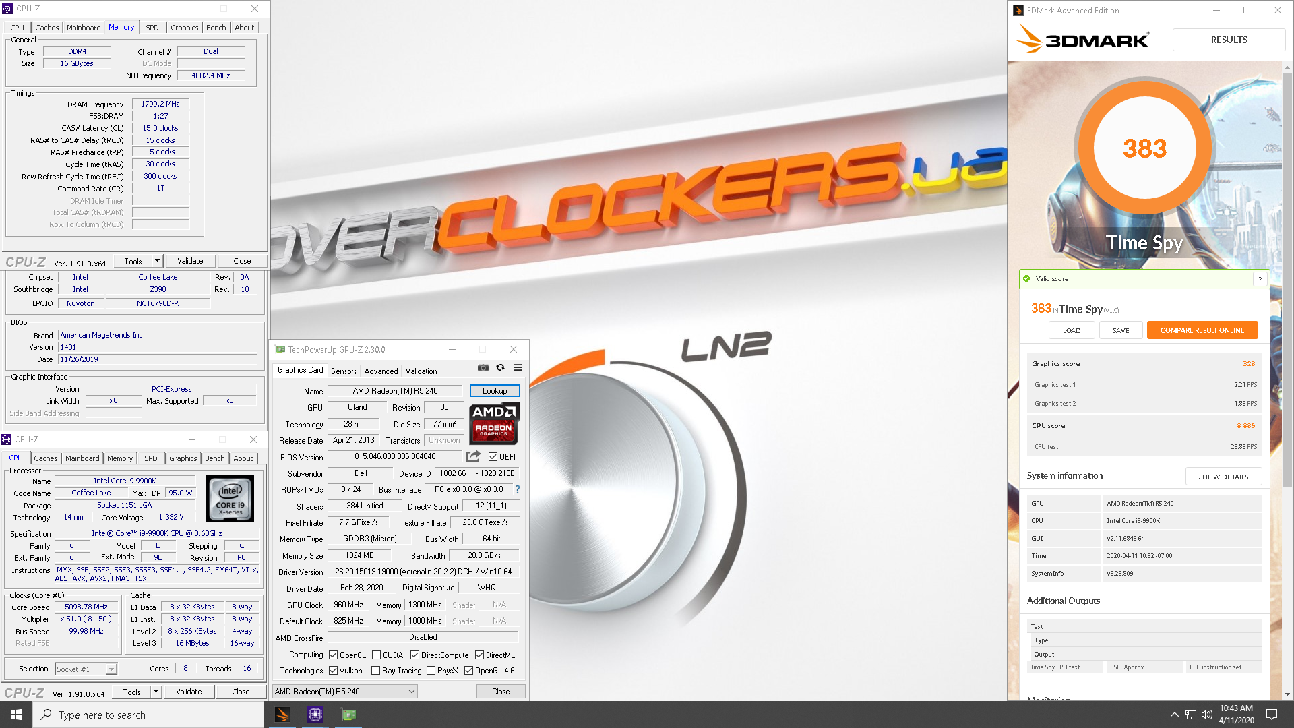The width and height of the screenshot is (1294, 728).
Task: Open GPU-Z from the taskbar
Action: click(x=348, y=715)
